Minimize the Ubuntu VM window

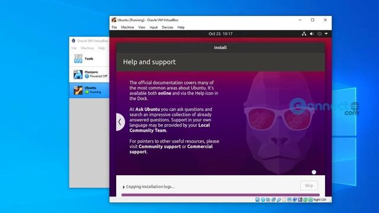[x=300, y=20]
